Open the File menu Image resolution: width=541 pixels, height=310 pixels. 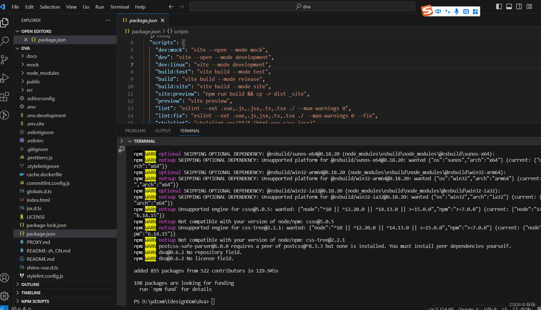[15, 7]
